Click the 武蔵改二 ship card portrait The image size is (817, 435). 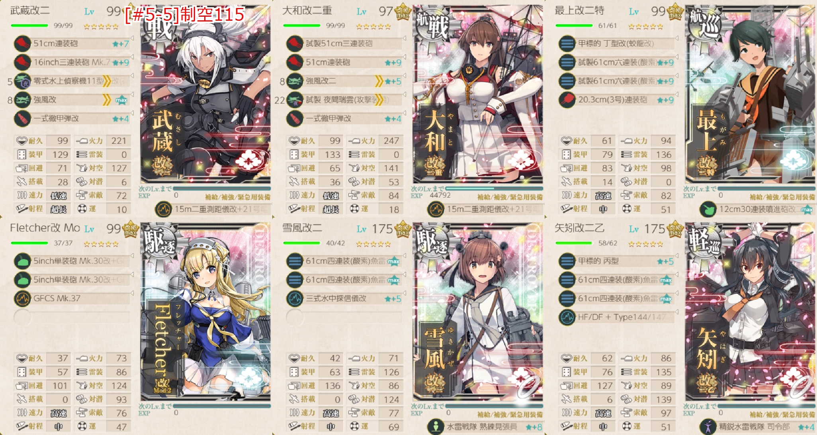tap(205, 95)
